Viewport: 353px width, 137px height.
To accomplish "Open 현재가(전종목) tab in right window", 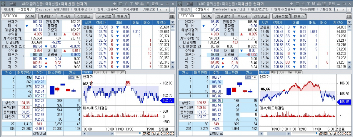I will (284, 9).
